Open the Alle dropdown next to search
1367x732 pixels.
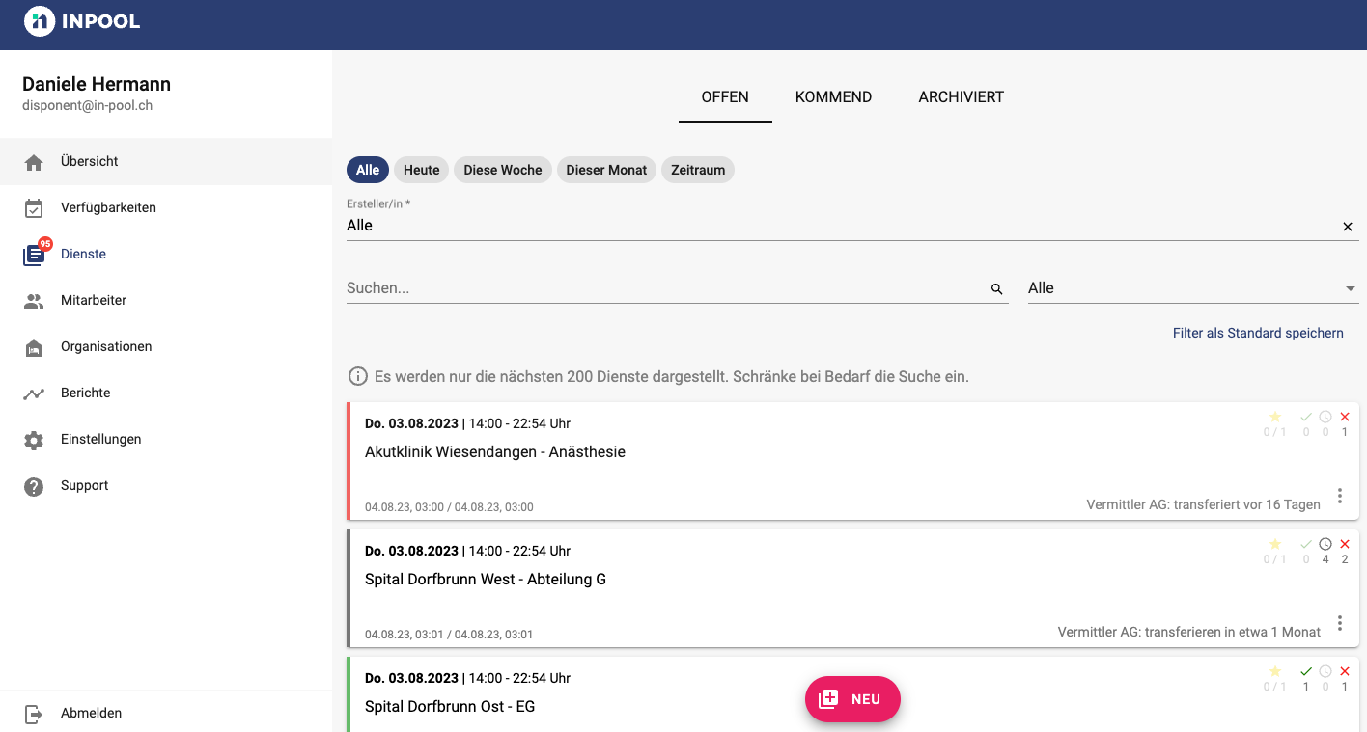(1193, 288)
